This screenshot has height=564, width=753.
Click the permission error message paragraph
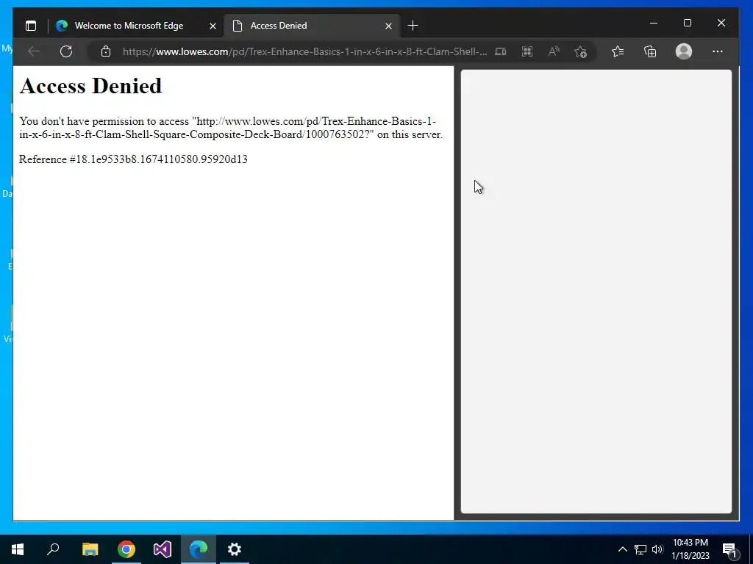pyautogui.click(x=230, y=128)
